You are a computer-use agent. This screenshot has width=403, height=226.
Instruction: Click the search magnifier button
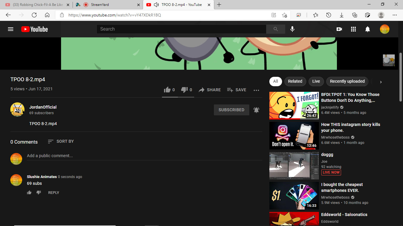tap(276, 29)
